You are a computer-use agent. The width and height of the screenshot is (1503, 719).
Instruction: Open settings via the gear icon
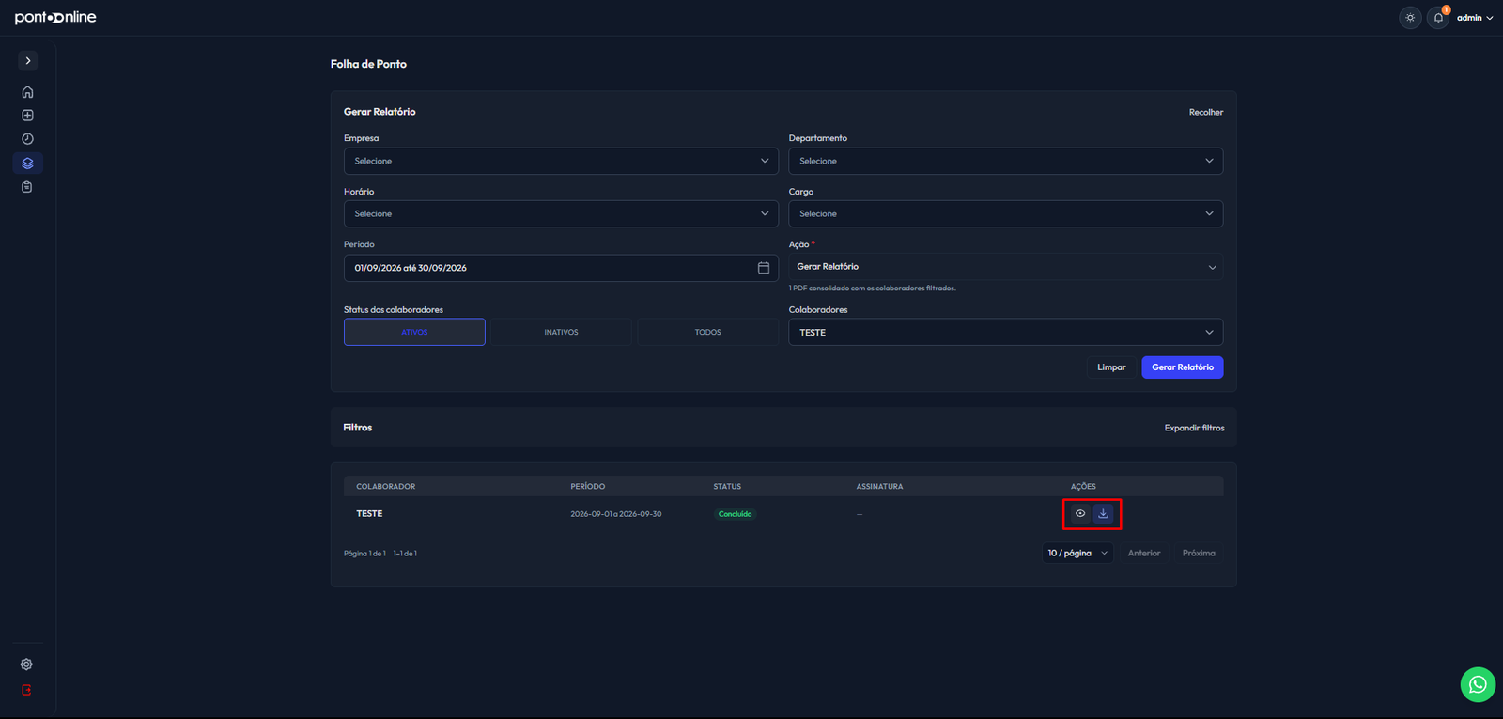coord(26,664)
